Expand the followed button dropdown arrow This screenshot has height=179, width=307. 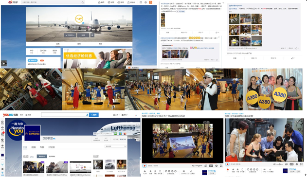click(x=74, y=35)
